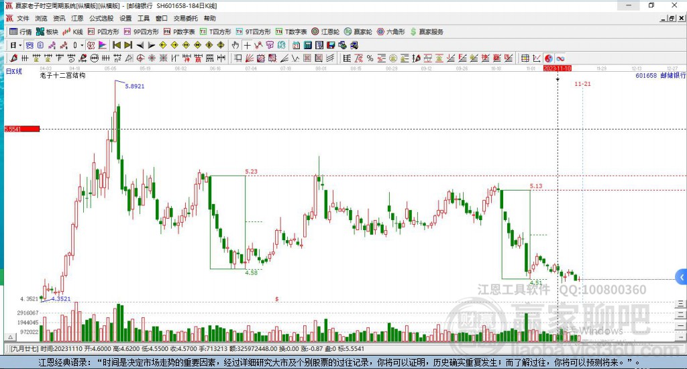Select the crosshair cursor tool
Image resolution: width=687 pixels, height=369 pixels.
[x=247, y=45]
